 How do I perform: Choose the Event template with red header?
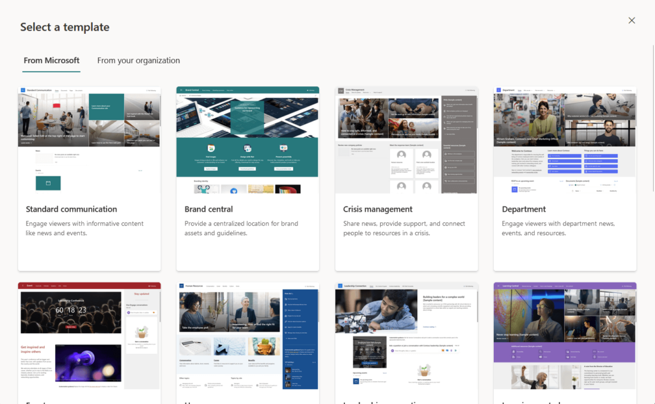click(x=90, y=336)
